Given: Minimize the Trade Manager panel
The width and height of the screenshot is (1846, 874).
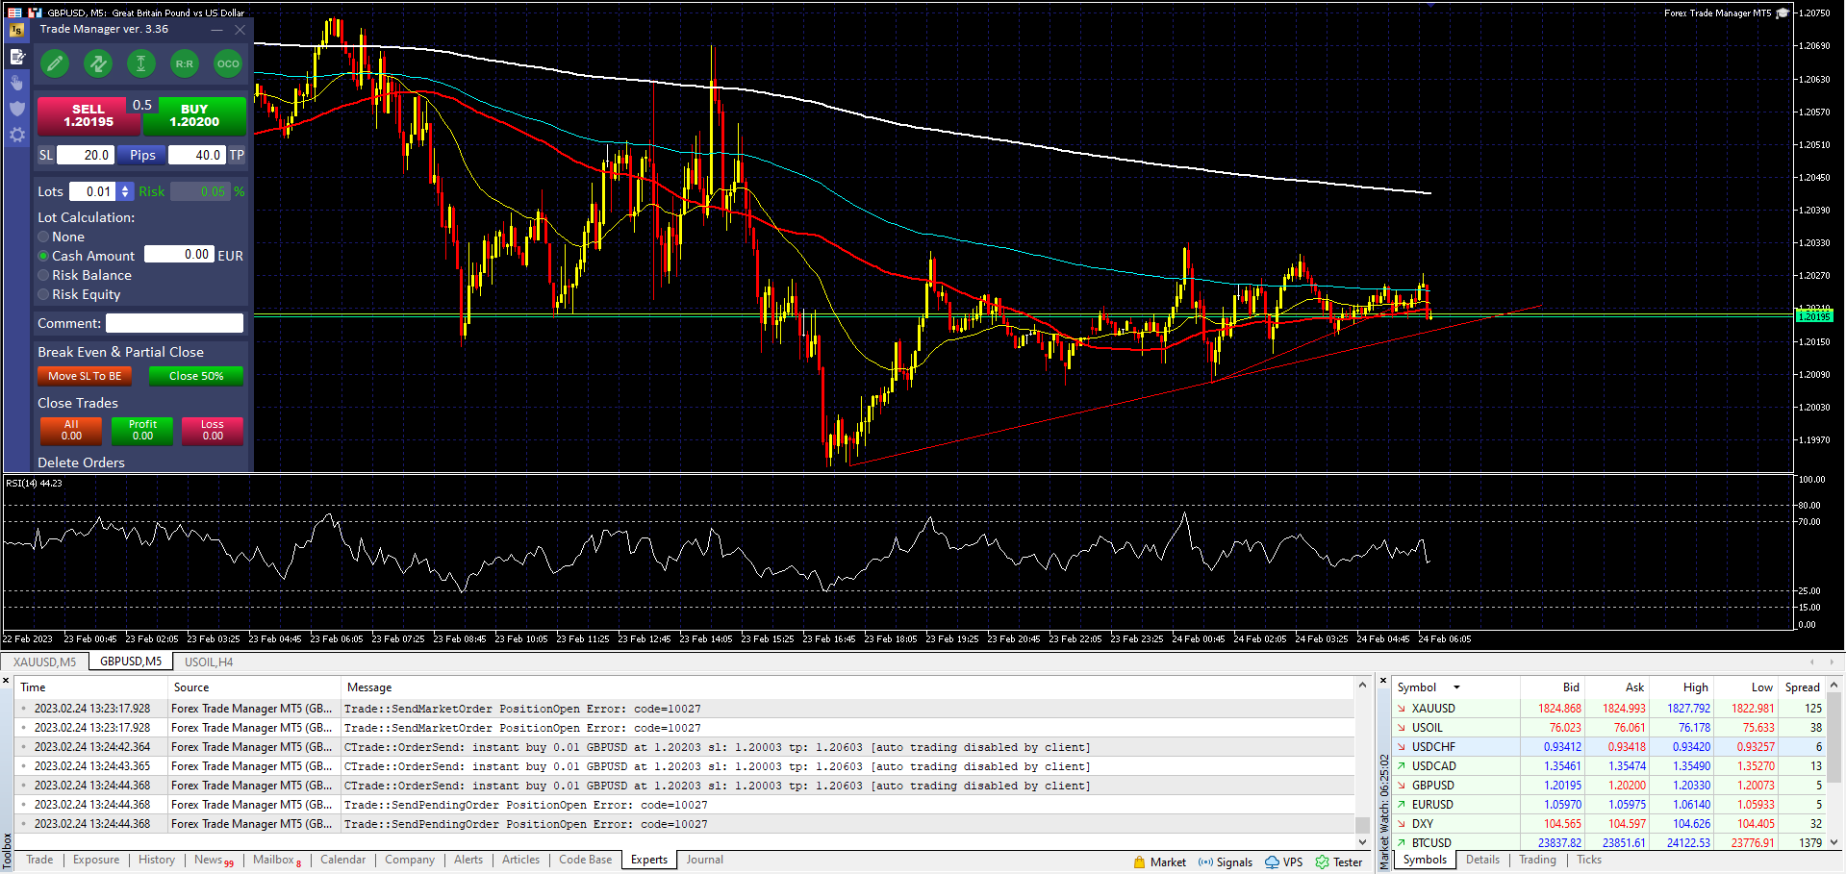Looking at the screenshot, I should pos(217,30).
